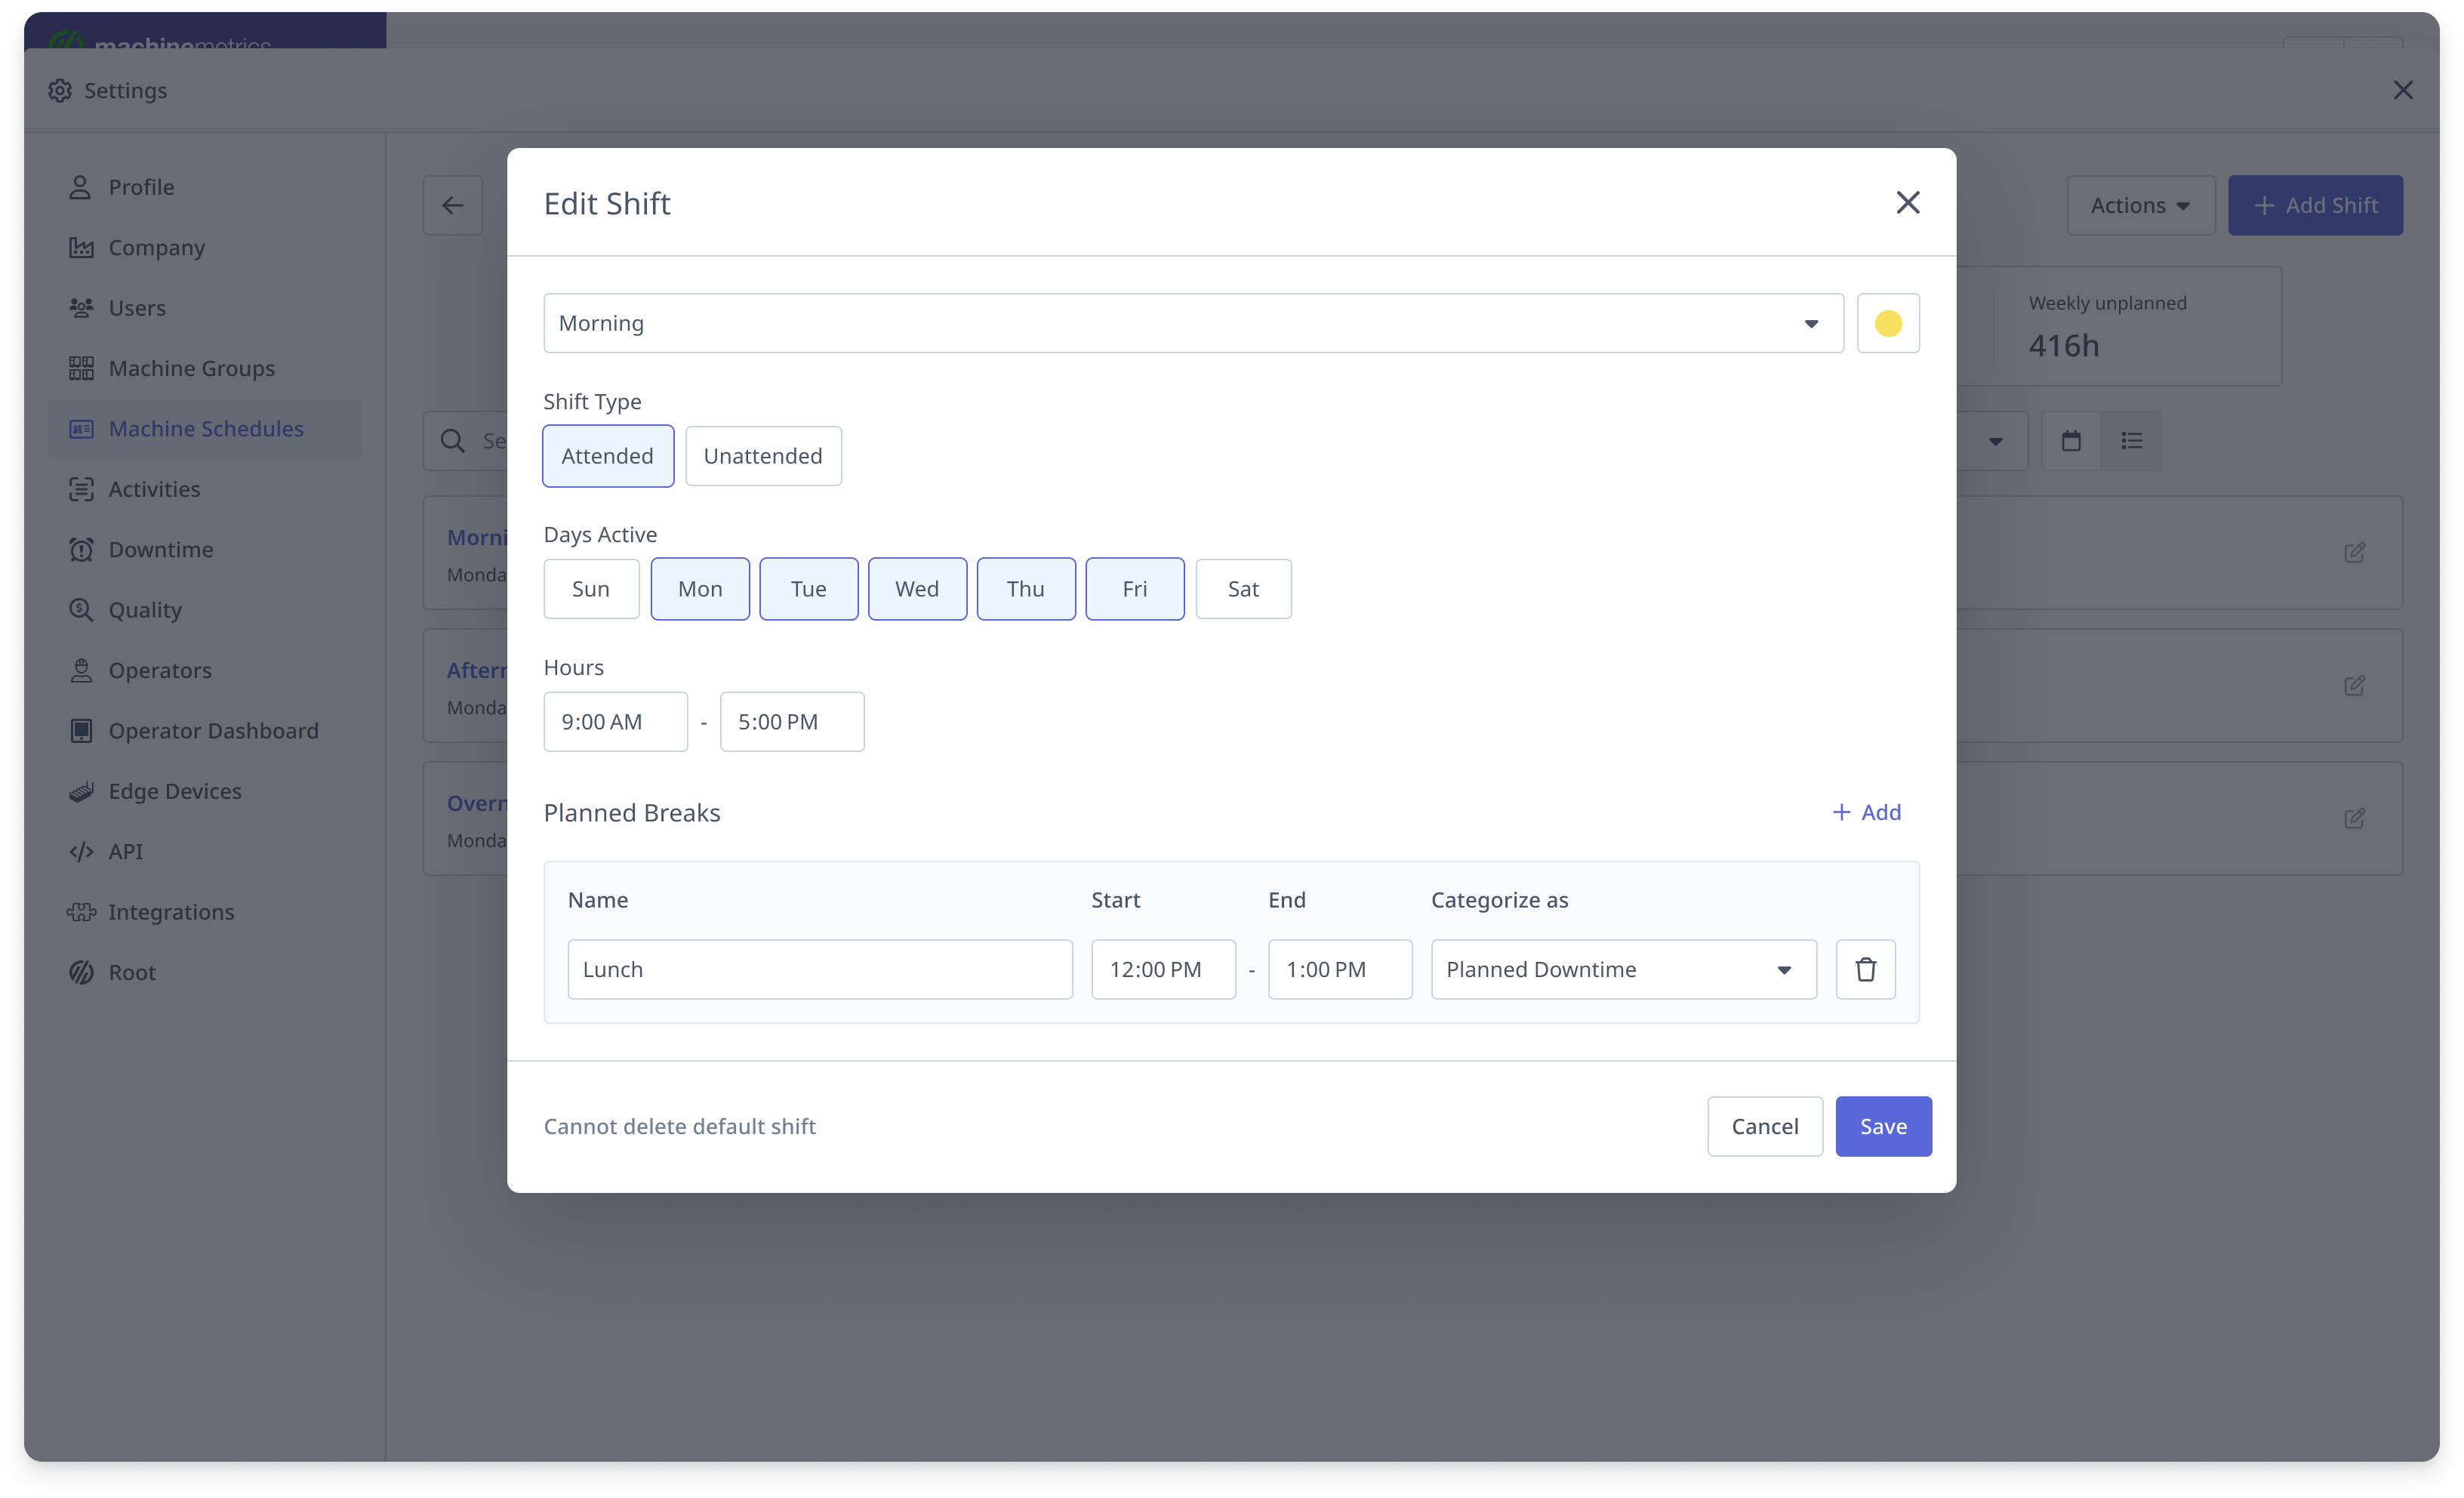Screen dimensions: 2464x1498
Task: Click the Cancel button
Action: point(1764,1126)
